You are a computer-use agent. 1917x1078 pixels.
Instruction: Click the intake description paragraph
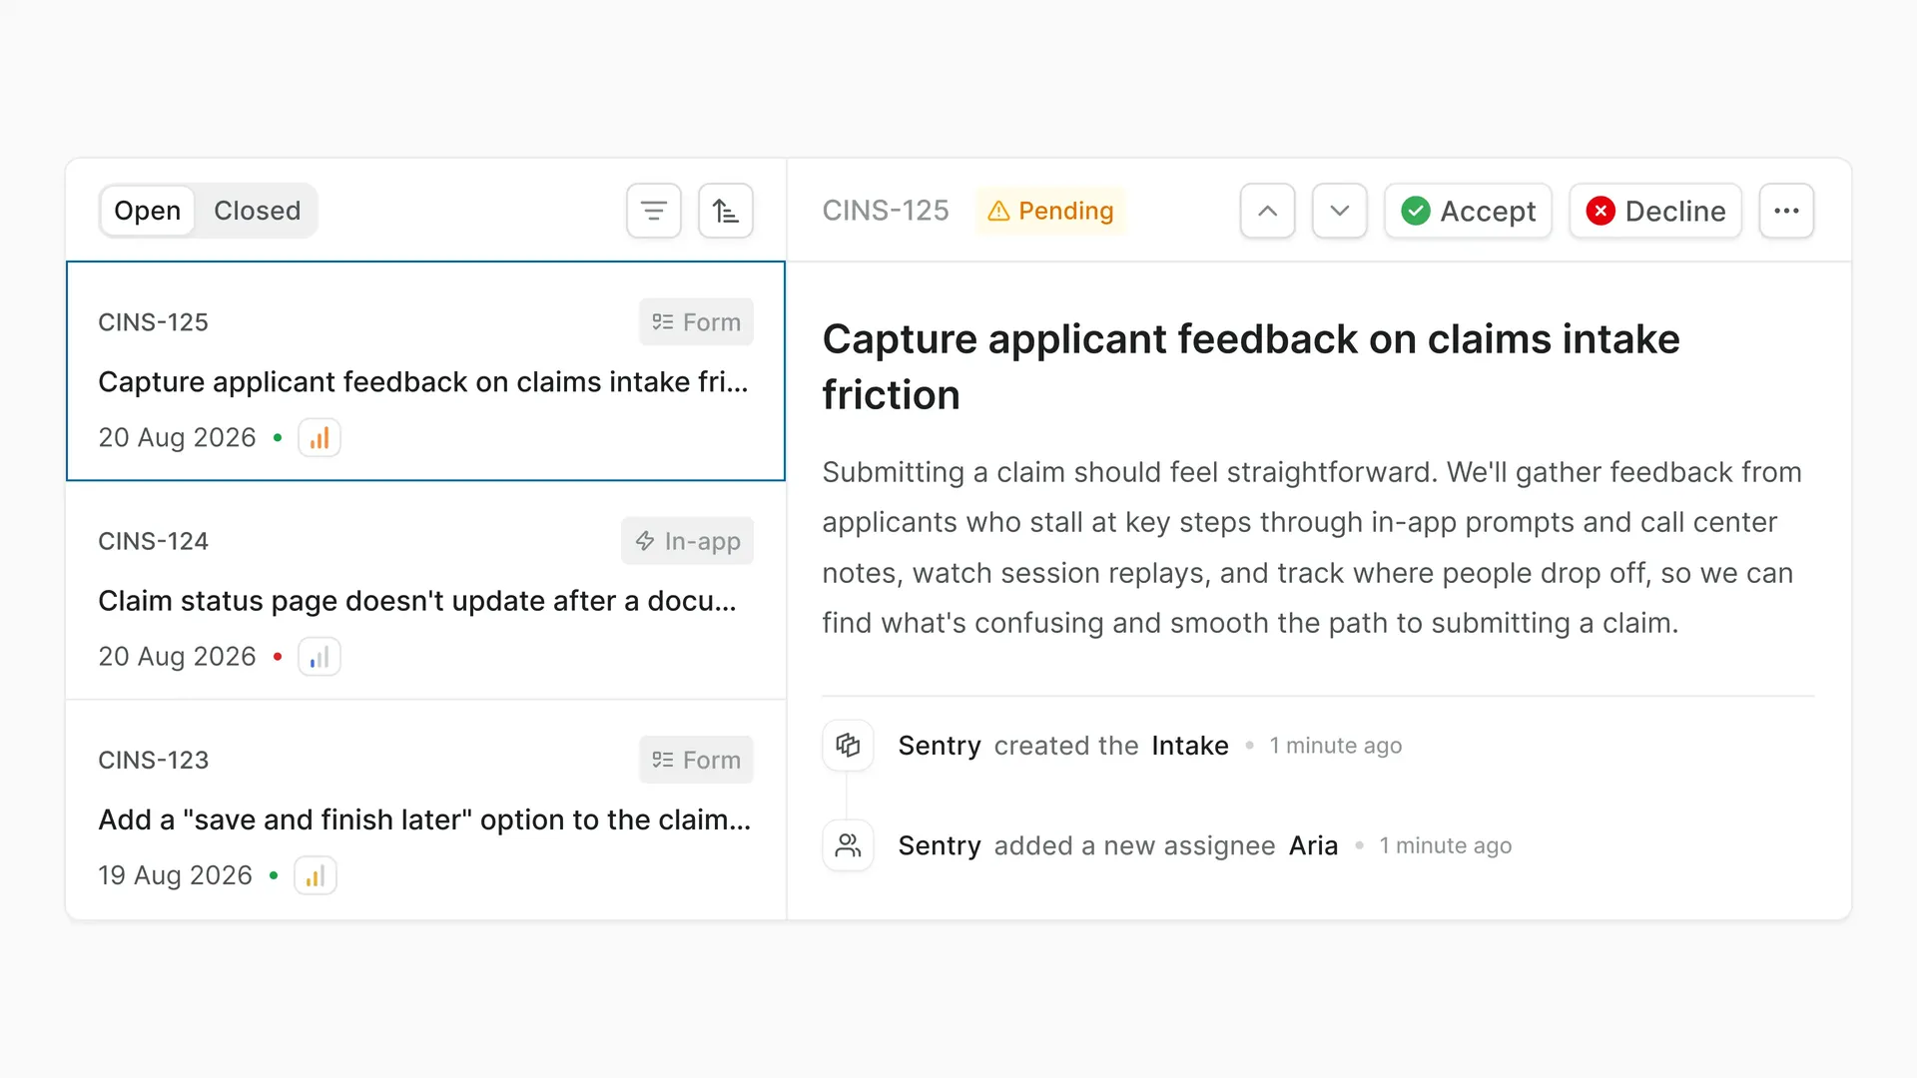point(1312,547)
